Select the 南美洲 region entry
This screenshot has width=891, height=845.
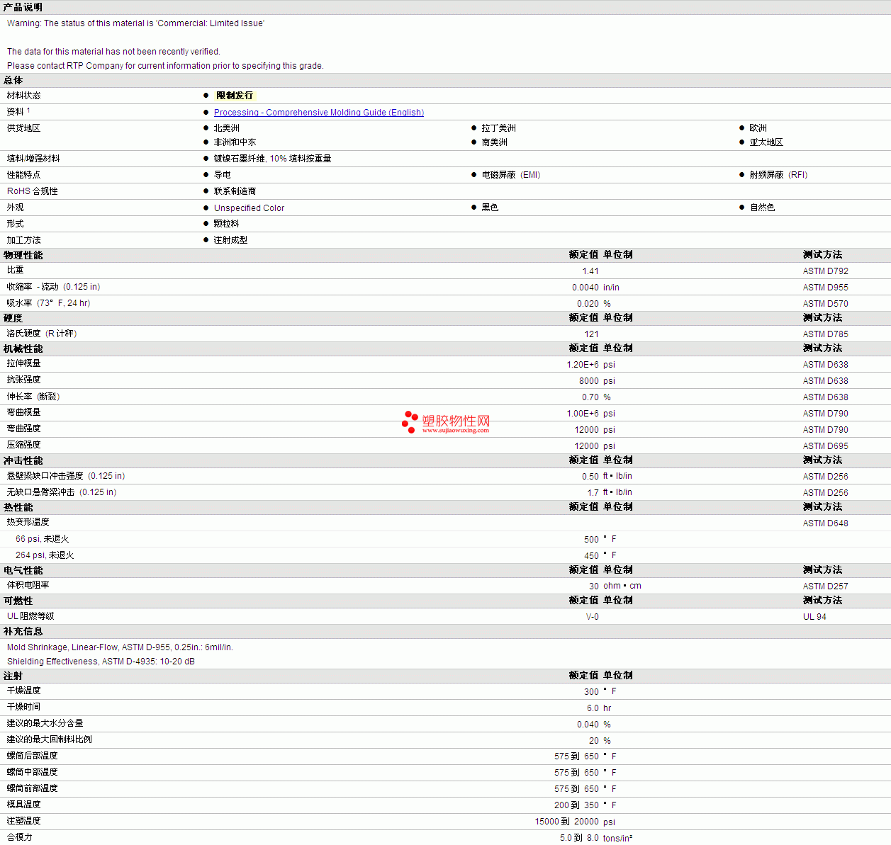495,142
